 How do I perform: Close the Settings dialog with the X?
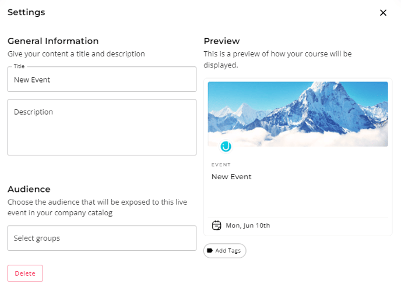coord(383,13)
